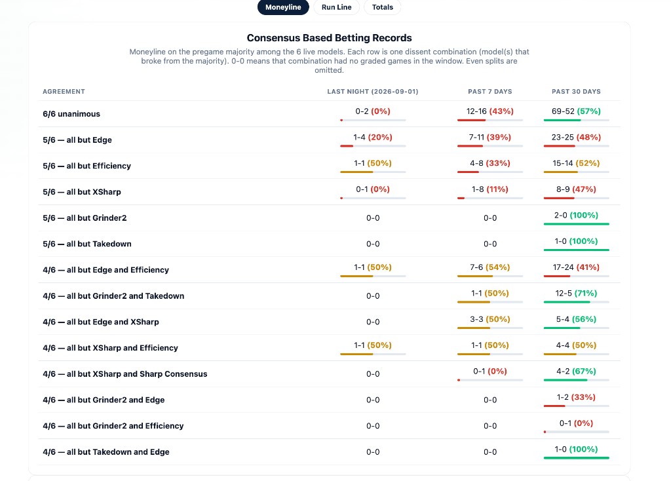Select the Totals tab
Image resolution: width=671 pixels, height=481 pixels.
point(382,7)
